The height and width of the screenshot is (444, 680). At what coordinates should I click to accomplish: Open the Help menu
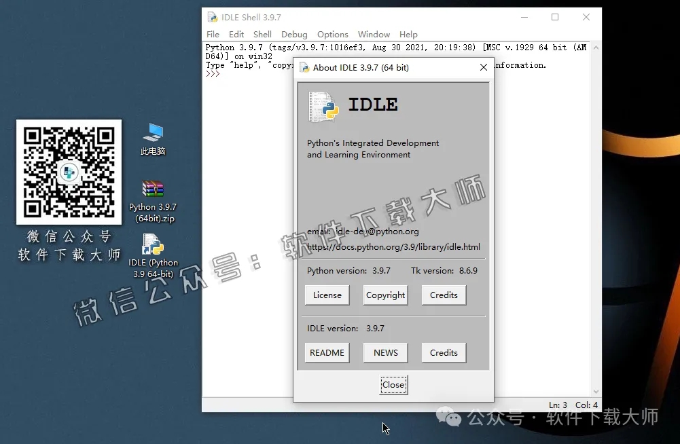point(408,35)
